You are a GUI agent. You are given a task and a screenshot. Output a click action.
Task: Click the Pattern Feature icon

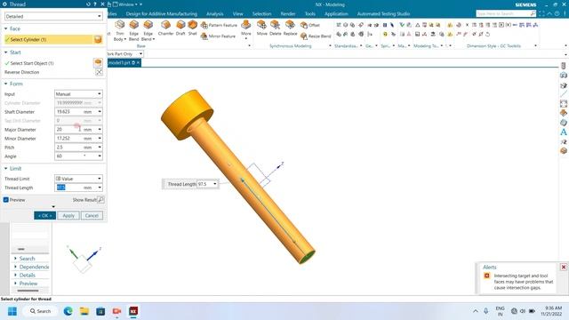tap(204, 25)
